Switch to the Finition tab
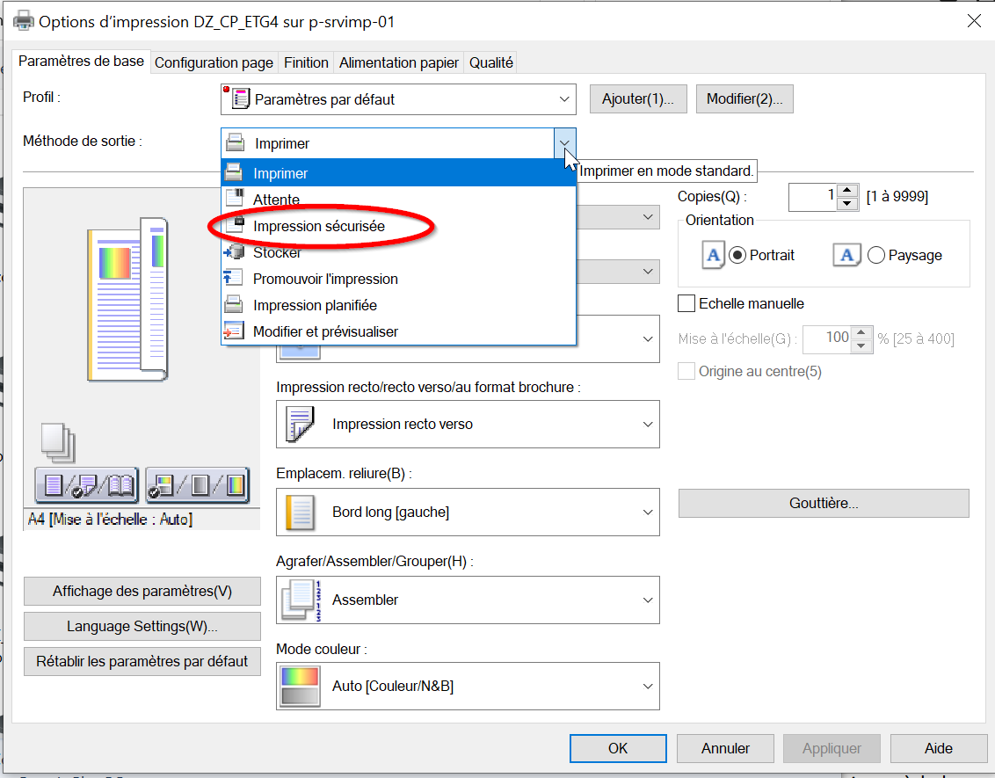 [306, 62]
